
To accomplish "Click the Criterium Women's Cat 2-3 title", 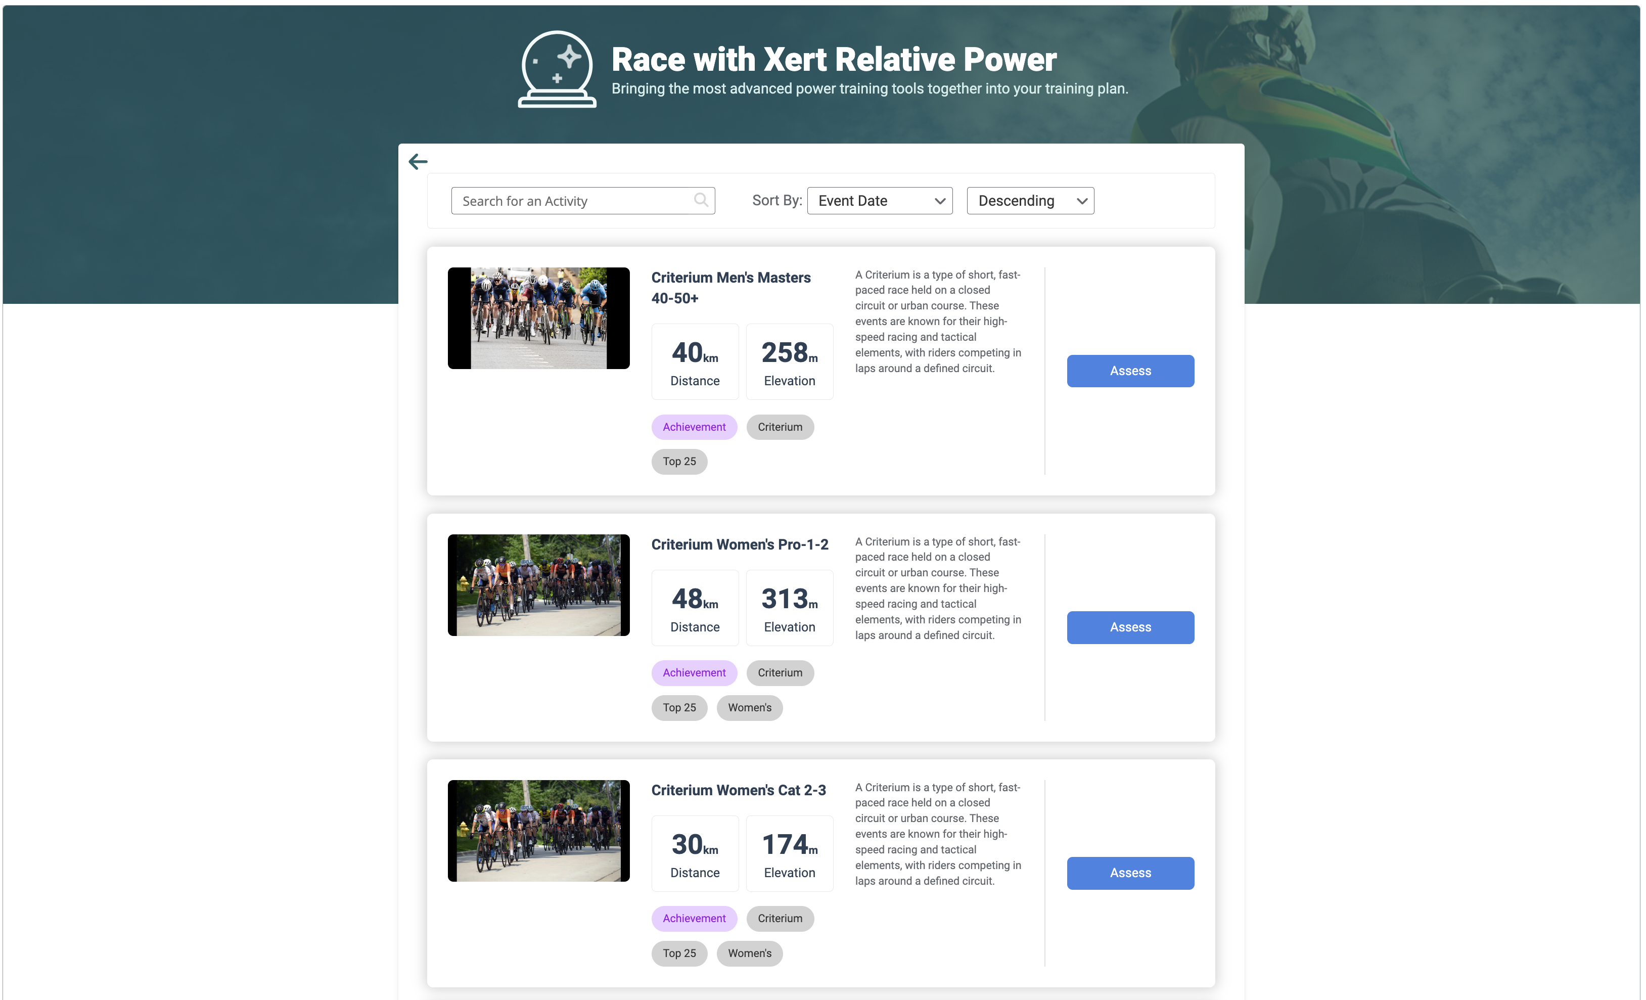I will pos(738,790).
